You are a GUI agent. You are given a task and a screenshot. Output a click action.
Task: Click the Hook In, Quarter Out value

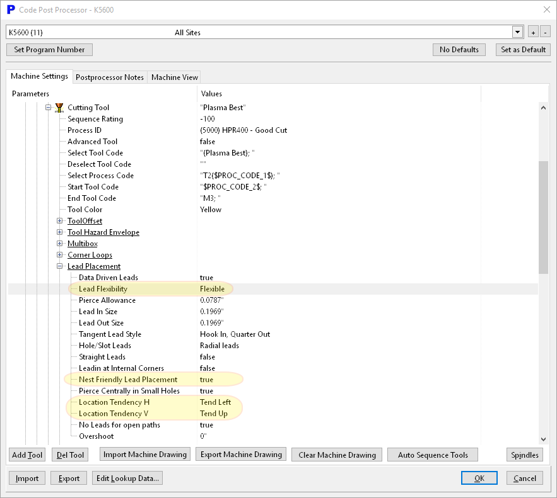(235, 334)
